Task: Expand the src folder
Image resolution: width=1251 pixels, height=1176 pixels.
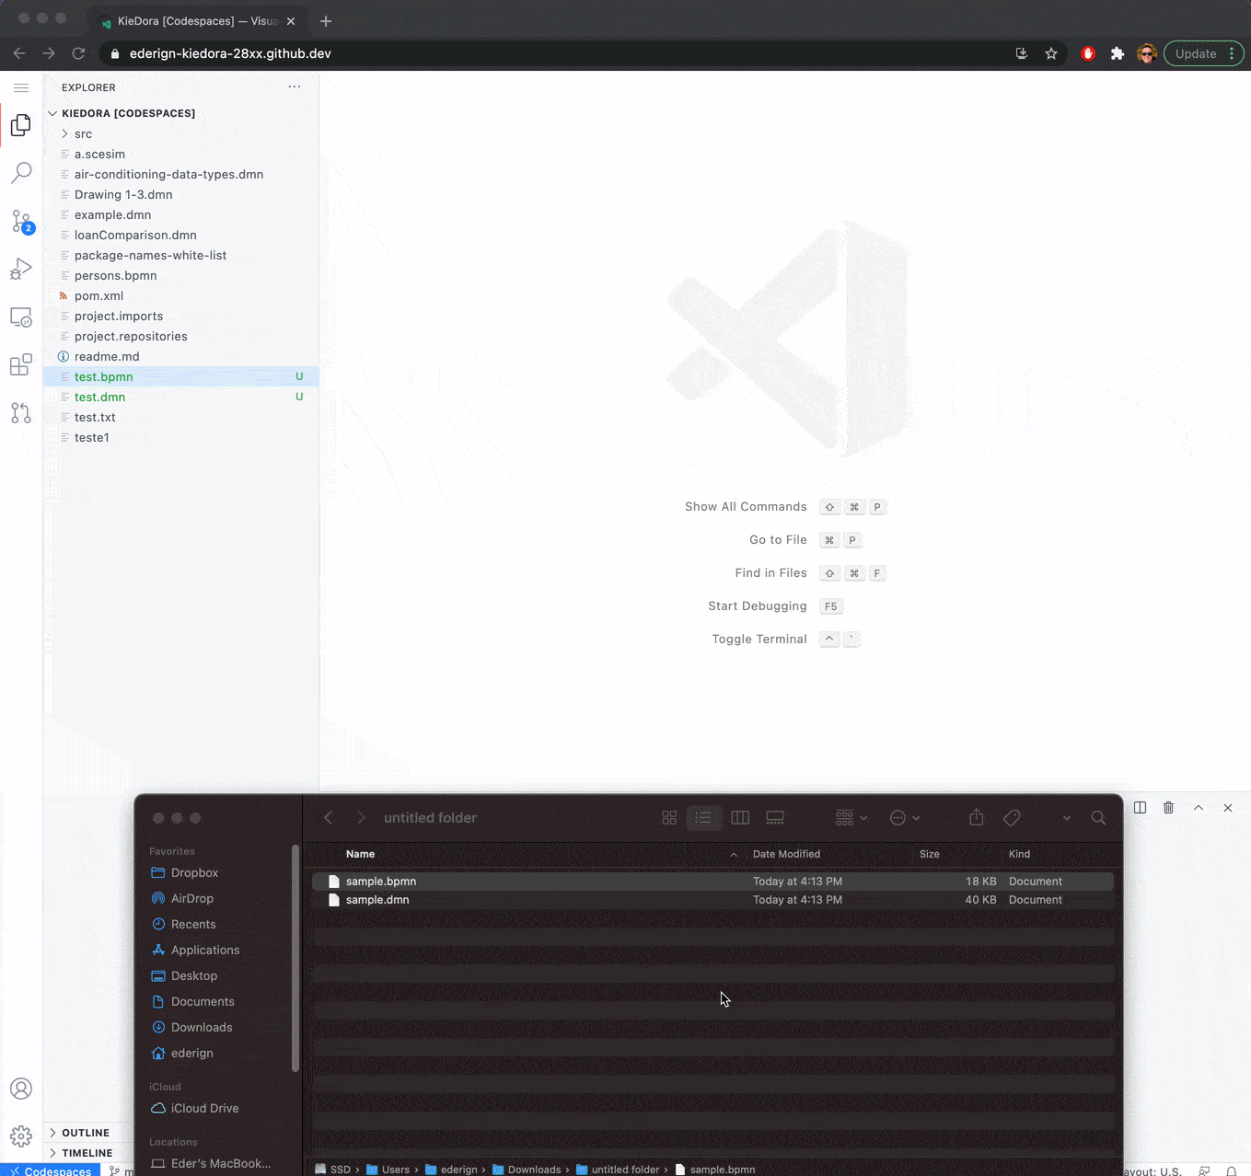Action: point(83,133)
